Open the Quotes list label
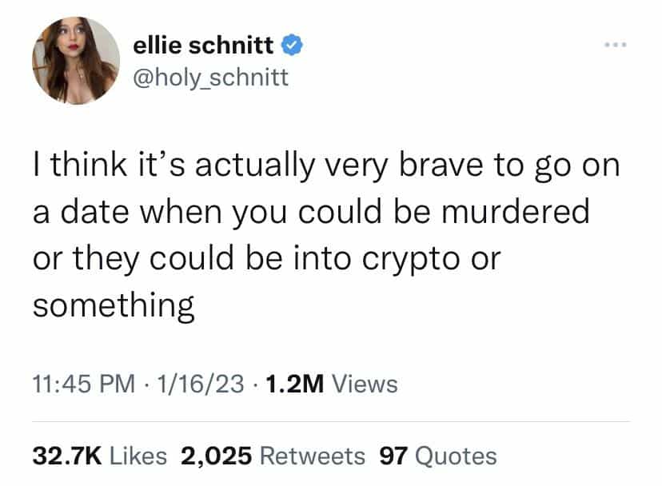 pos(457,456)
